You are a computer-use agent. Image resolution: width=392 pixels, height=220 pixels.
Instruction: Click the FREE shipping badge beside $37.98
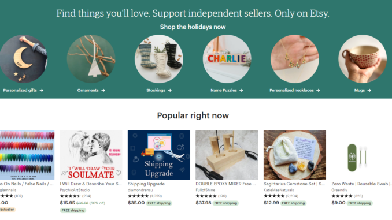click(x=225, y=203)
